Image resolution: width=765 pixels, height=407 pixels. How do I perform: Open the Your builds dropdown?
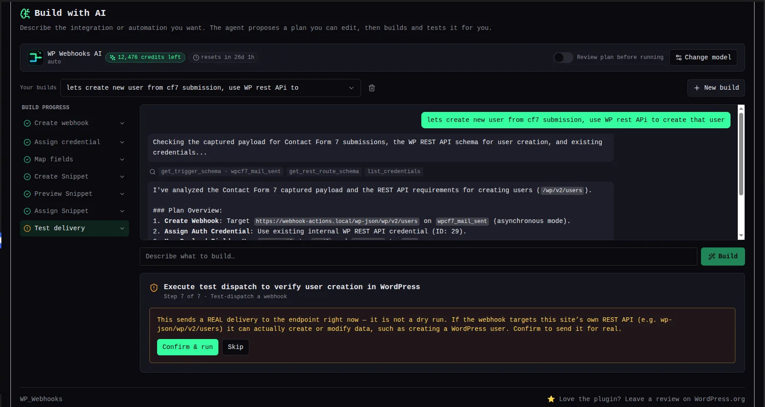click(x=211, y=88)
